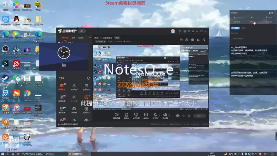Click the speaker notice in status bar
This screenshot has width=277, height=156.
point(68,124)
